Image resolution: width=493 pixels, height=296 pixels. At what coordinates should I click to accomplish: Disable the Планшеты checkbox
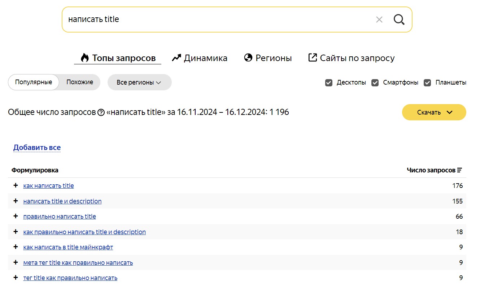click(427, 82)
